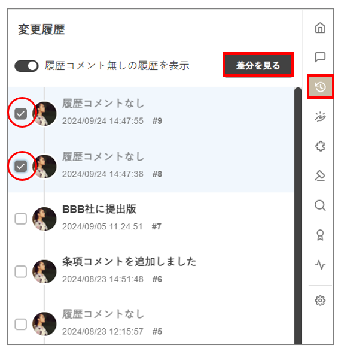Check the box for history #6

point(20,271)
